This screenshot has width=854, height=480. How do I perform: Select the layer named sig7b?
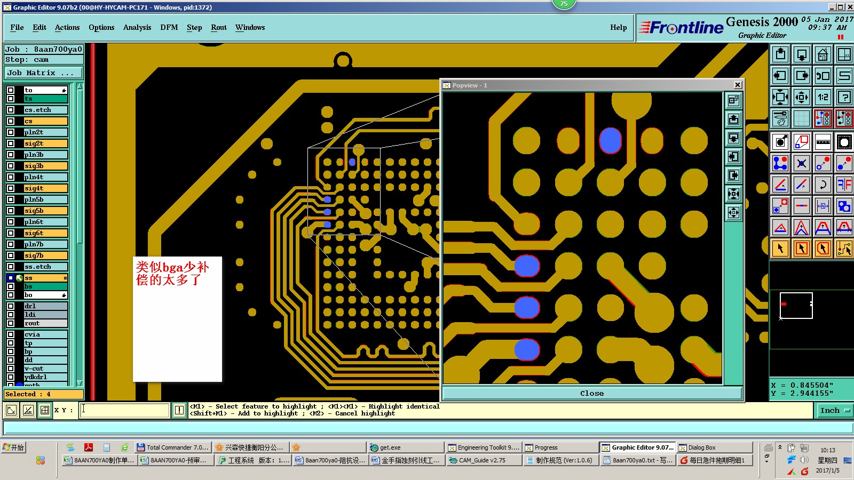[x=45, y=255]
